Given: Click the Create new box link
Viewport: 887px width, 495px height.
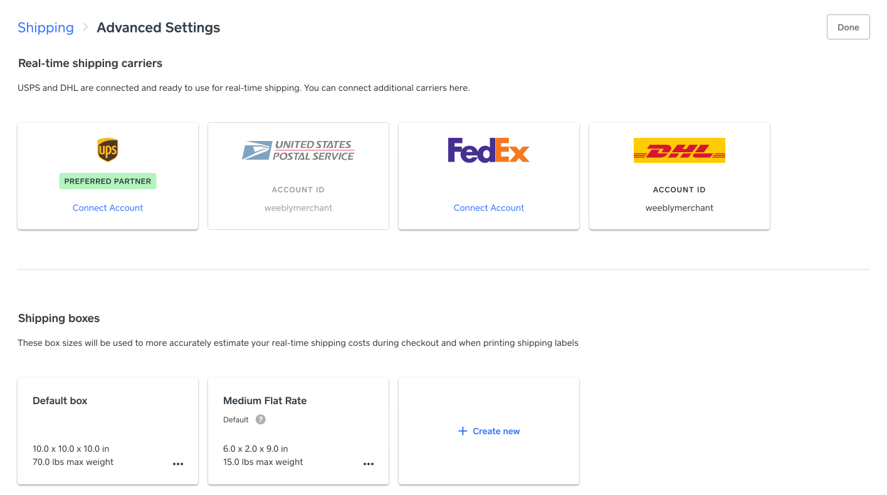Looking at the screenshot, I should coord(496,431).
